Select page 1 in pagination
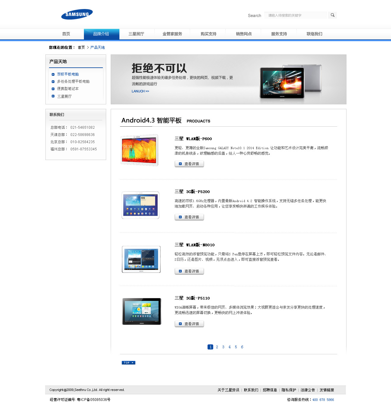The image size is (391, 403). (x=211, y=347)
